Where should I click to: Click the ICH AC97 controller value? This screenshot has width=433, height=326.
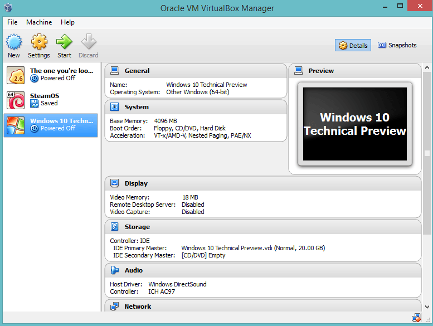pos(162,291)
